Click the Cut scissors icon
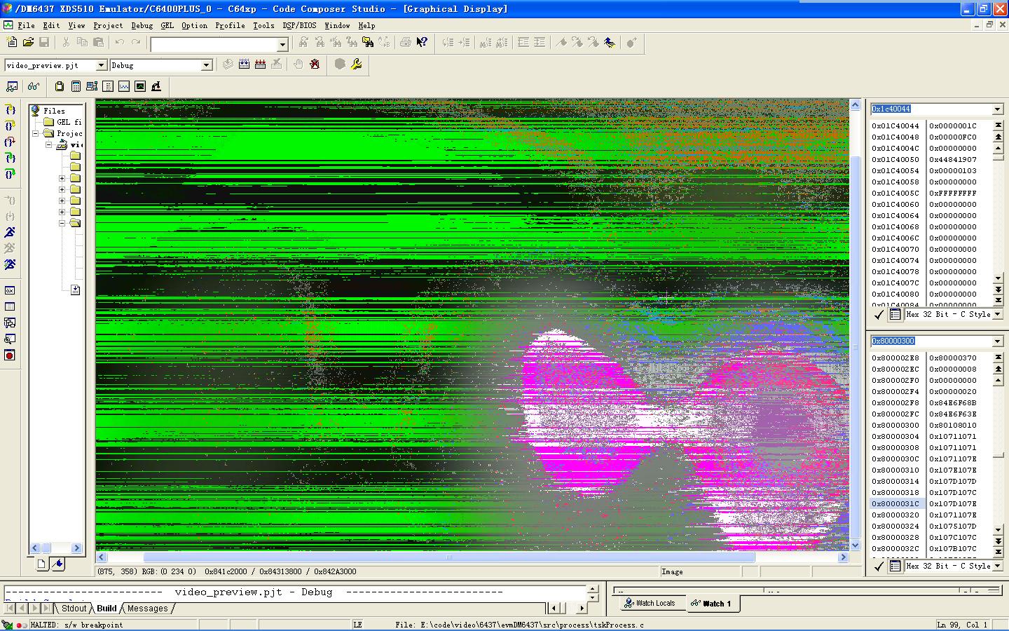 pyautogui.click(x=66, y=43)
